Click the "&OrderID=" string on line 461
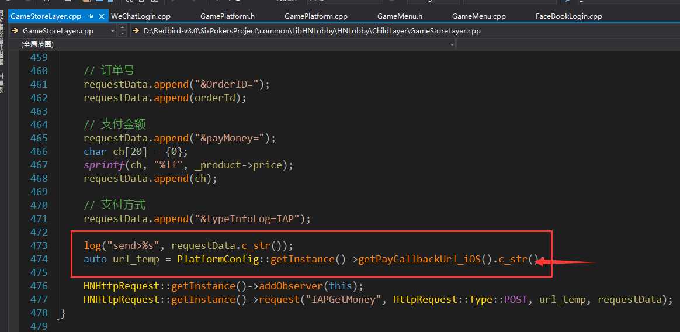Screen dimensions: 680x332 [x=227, y=84]
